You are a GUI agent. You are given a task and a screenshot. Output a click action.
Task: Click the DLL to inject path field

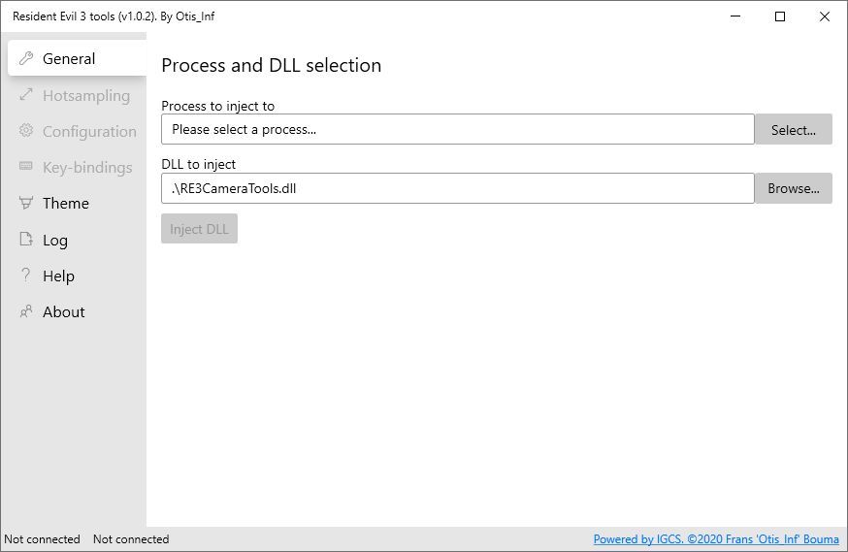(457, 188)
